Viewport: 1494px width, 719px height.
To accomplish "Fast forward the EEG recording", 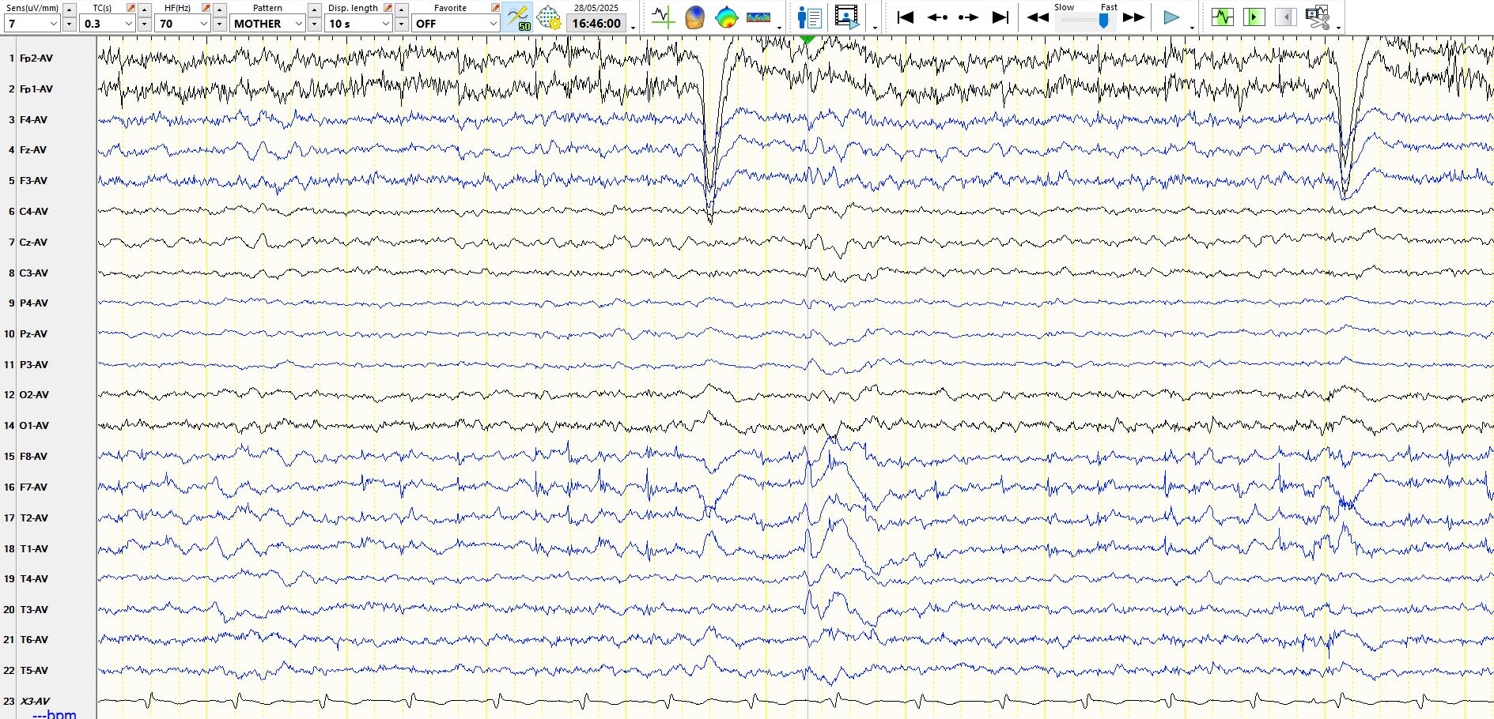I will click(x=1133, y=17).
